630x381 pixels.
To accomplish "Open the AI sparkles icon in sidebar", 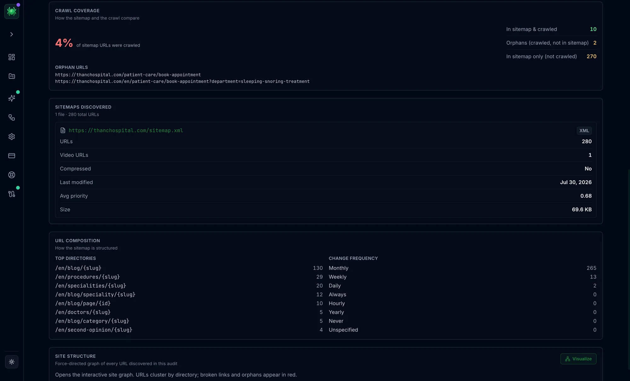I will tap(12, 98).
